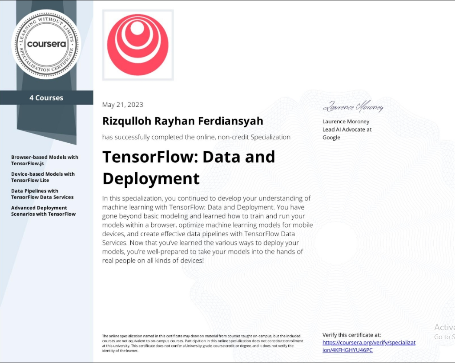Select Browser-based Models with TensorFlow.js course
The image size is (455, 363).
(x=45, y=160)
